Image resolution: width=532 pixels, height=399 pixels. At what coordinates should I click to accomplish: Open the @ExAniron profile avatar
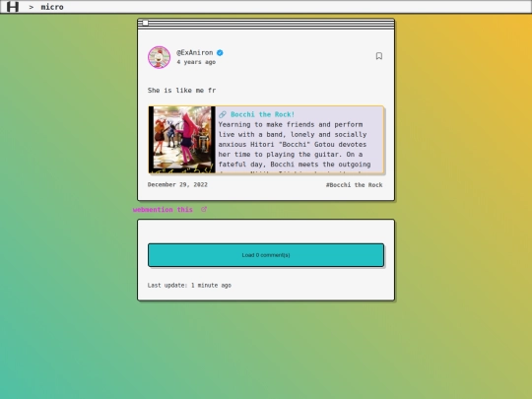(x=160, y=57)
